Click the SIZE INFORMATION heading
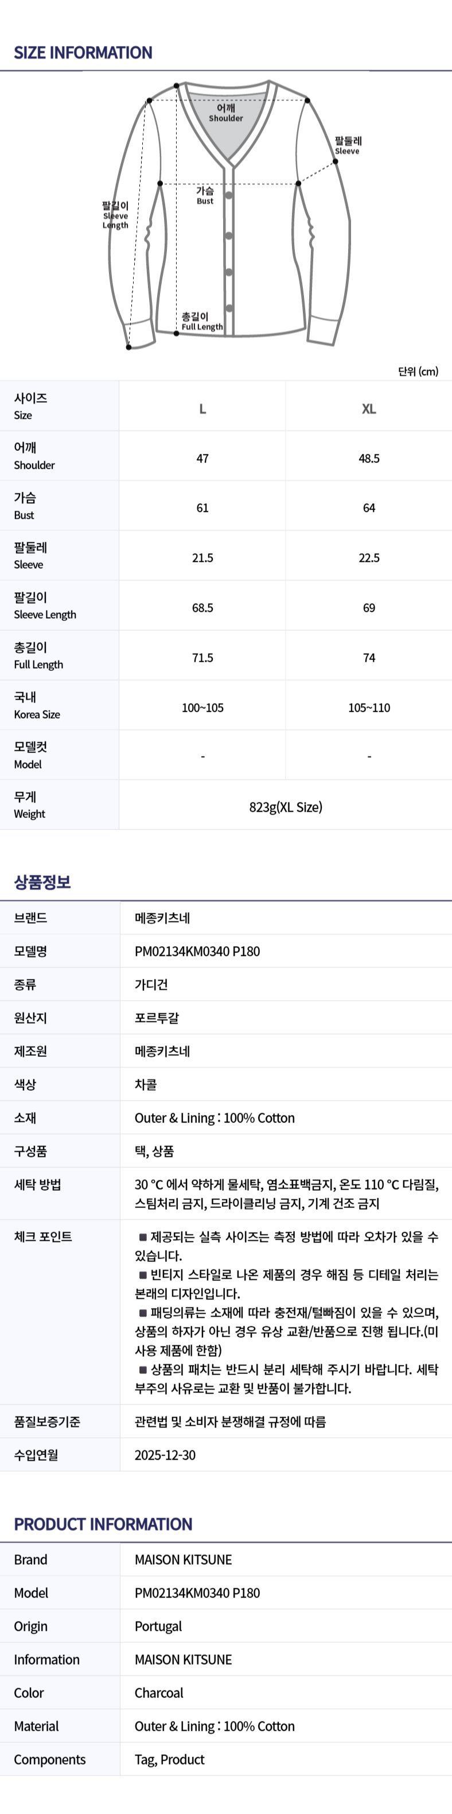Image resolution: width=452 pixels, height=1814 pixels. pyautogui.click(x=83, y=53)
